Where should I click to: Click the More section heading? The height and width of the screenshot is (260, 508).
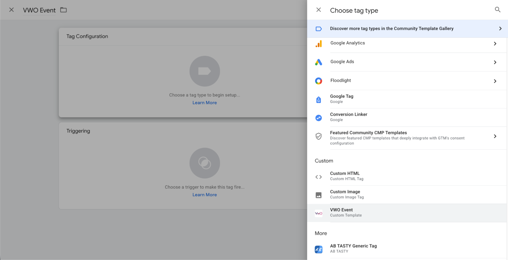[x=321, y=233]
